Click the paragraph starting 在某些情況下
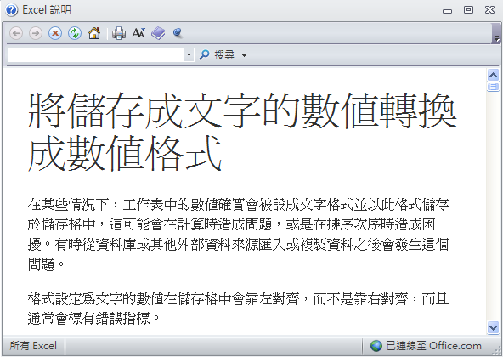This screenshot has width=503, height=357. [238, 234]
